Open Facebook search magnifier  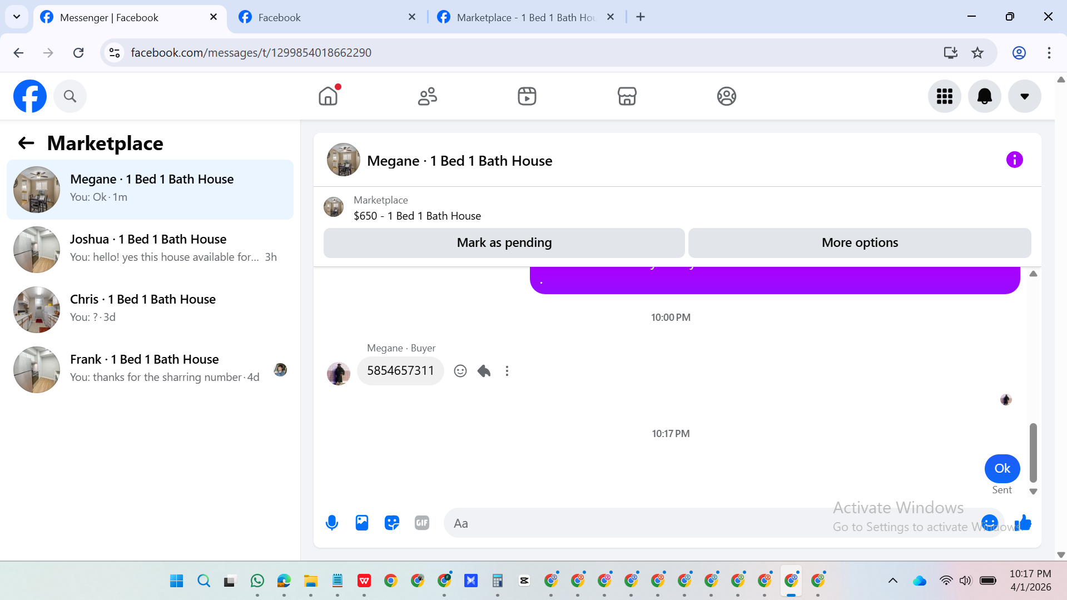pyautogui.click(x=70, y=96)
